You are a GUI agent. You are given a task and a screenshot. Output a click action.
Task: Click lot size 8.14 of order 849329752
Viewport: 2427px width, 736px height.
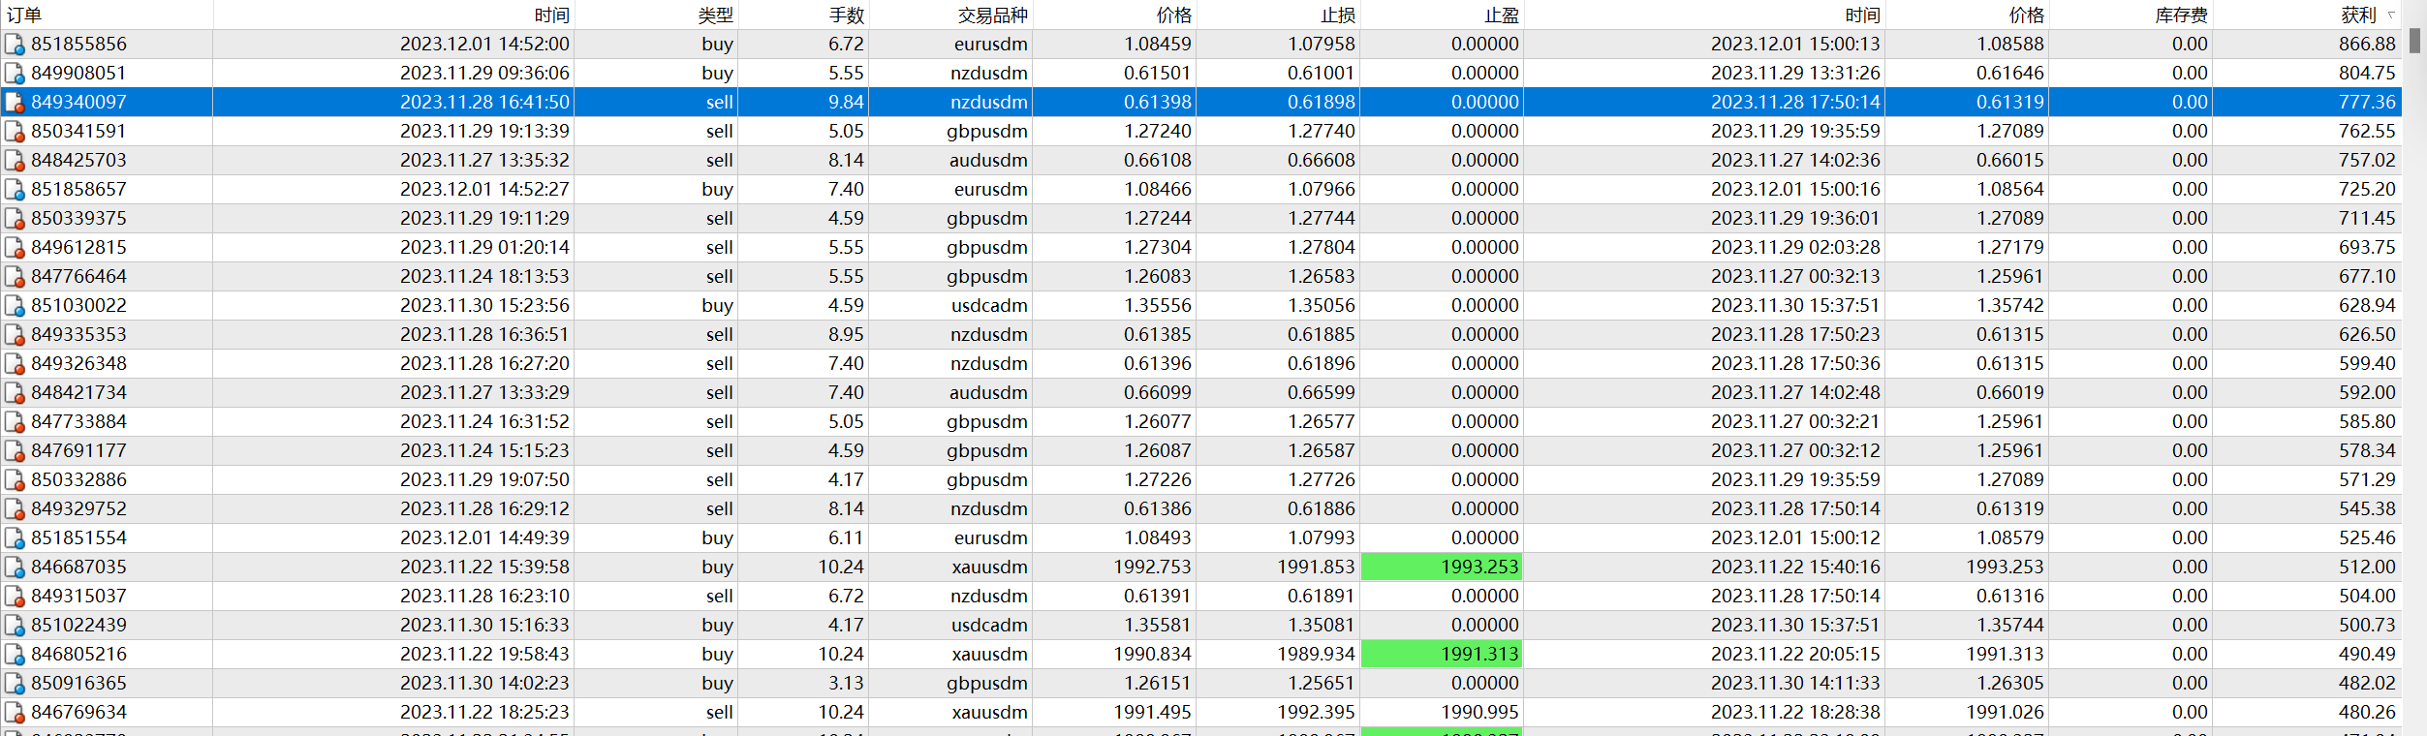click(x=846, y=509)
